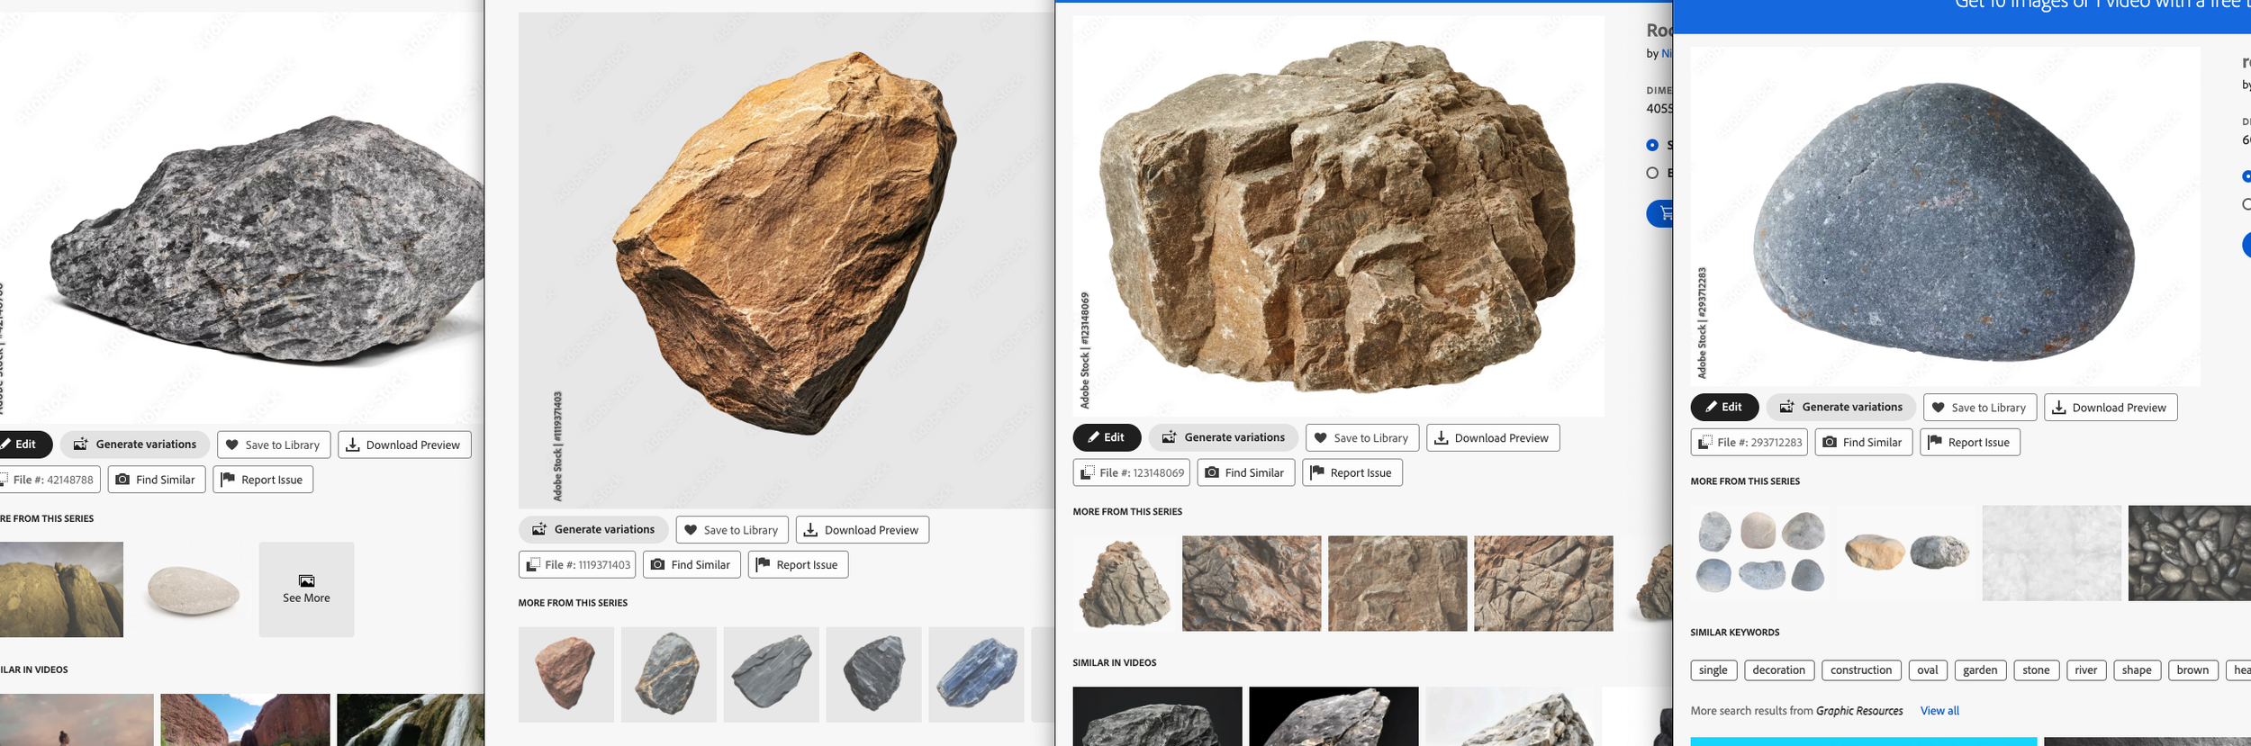The width and height of the screenshot is (2251, 746).
Task: Open the black pebbles pile thumbnail
Action: pyautogui.click(x=2190, y=553)
